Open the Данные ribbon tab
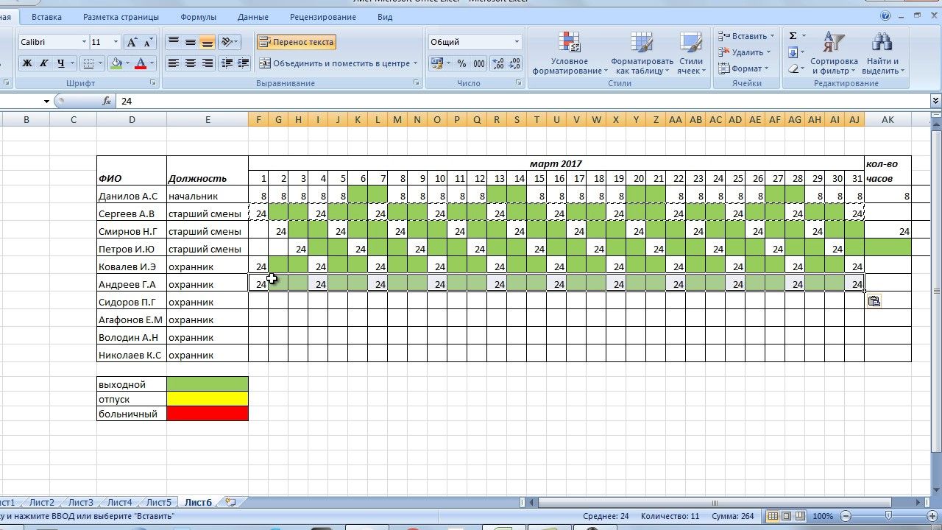942x530 pixels. point(253,16)
